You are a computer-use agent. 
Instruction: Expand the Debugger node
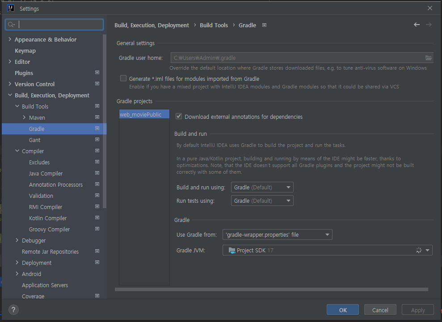click(17, 240)
